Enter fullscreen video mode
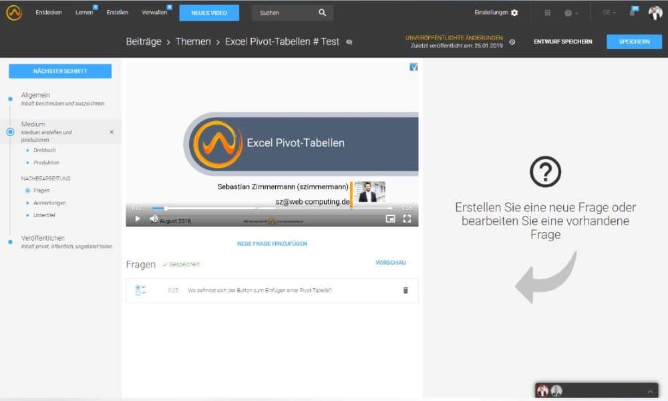The width and height of the screenshot is (668, 401). (407, 219)
